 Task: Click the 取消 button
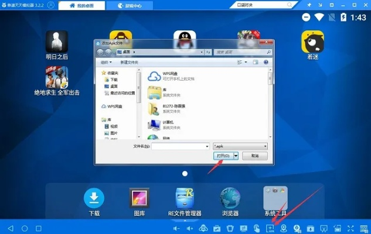point(255,156)
